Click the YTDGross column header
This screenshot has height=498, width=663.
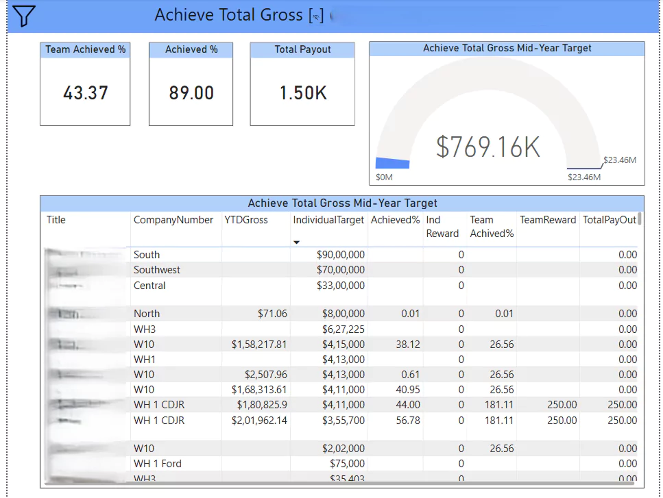coord(246,220)
